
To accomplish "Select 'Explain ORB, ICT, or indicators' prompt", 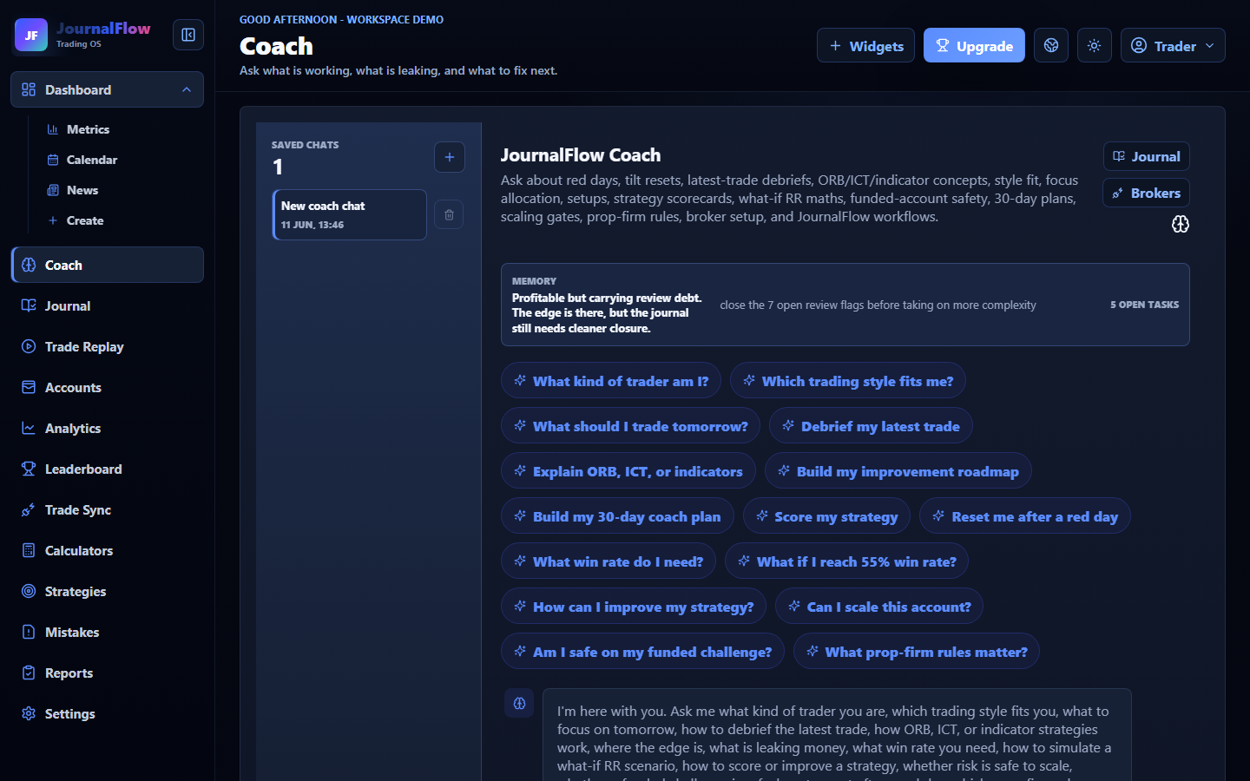I will 628,470.
